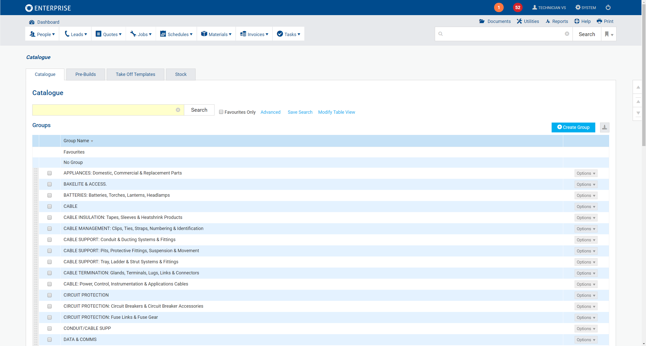The image size is (646, 346).
Task: Click the Advanced search link
Action: [271, 112]
